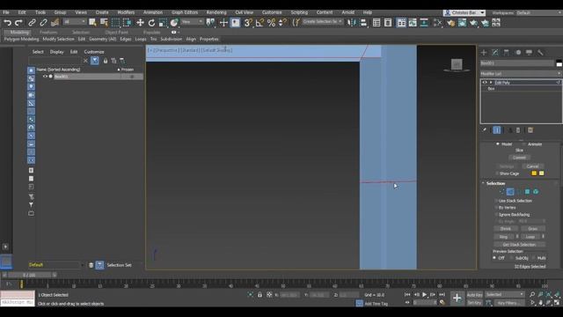563x317 pixels.
Task: Select SubObj preview selection radio
Action: [511, 258]
